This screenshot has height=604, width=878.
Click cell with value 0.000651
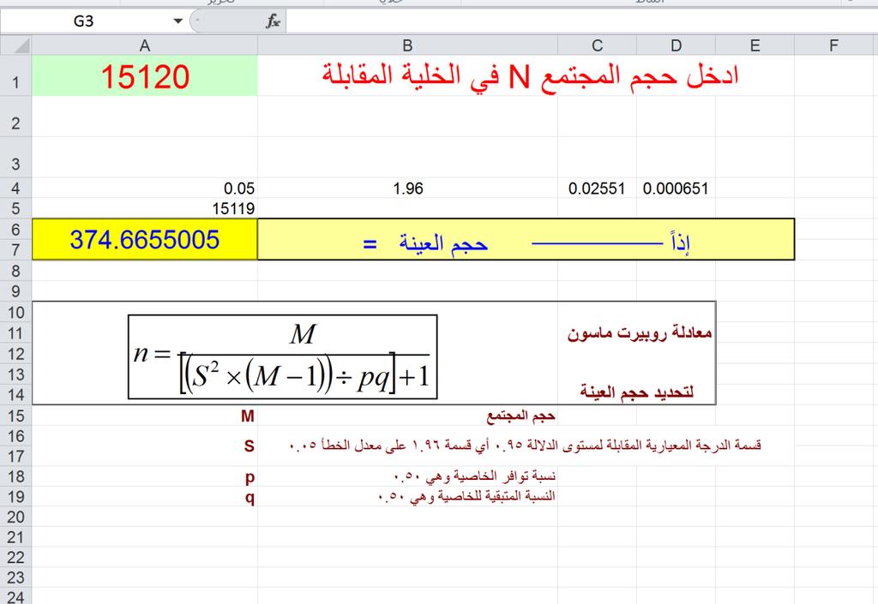tap(676, 188)
